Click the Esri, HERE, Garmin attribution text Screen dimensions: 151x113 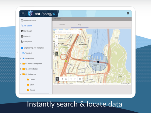[x=63, y=84]
